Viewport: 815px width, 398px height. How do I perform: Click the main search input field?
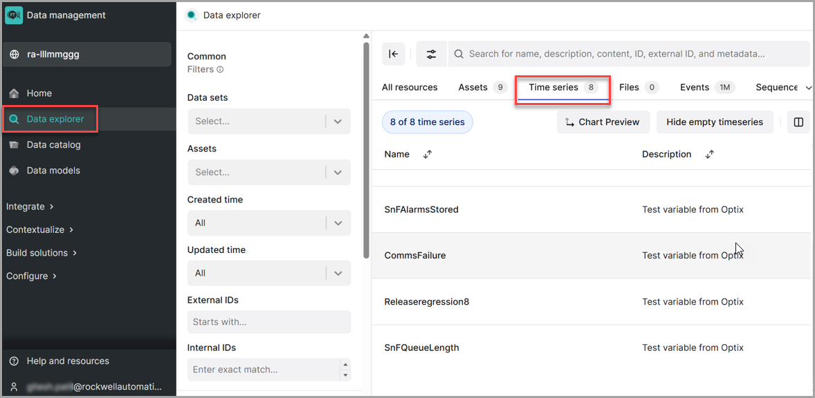(629, 54)
